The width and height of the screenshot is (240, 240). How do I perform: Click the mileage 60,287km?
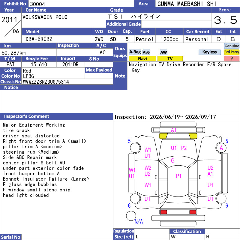point(13,53)
